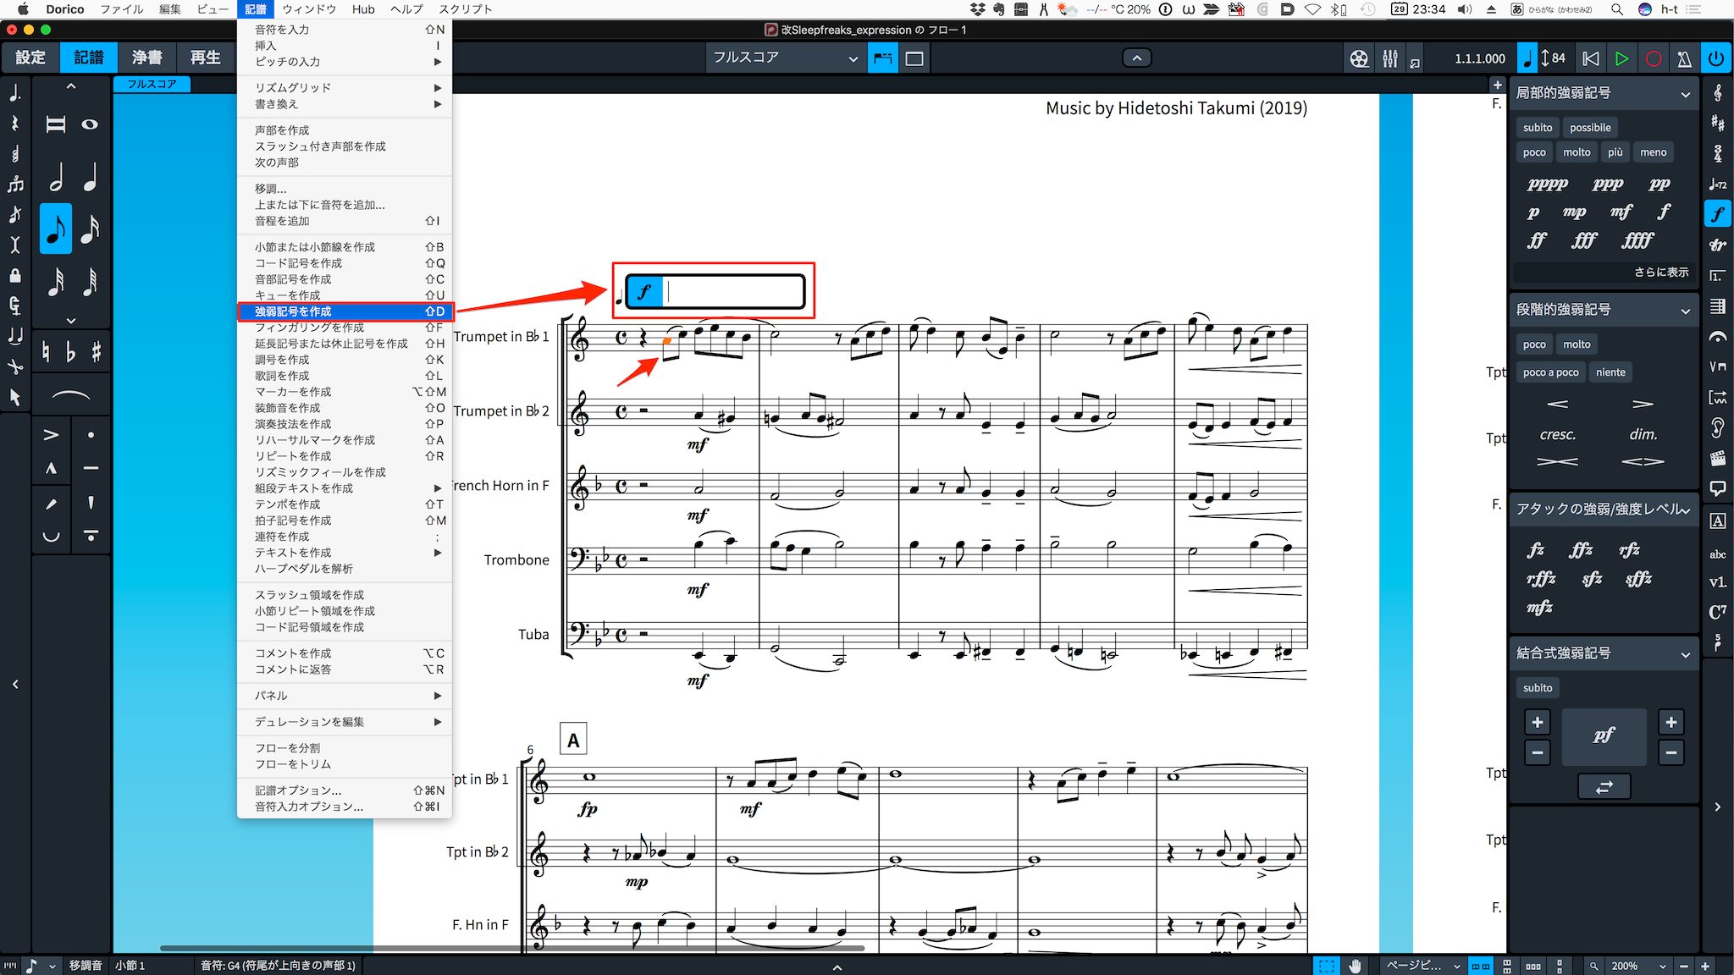Switch to the 再生 mode tab
The image size is (1734, 975).
pyautogui.click(x=205, y=58)
